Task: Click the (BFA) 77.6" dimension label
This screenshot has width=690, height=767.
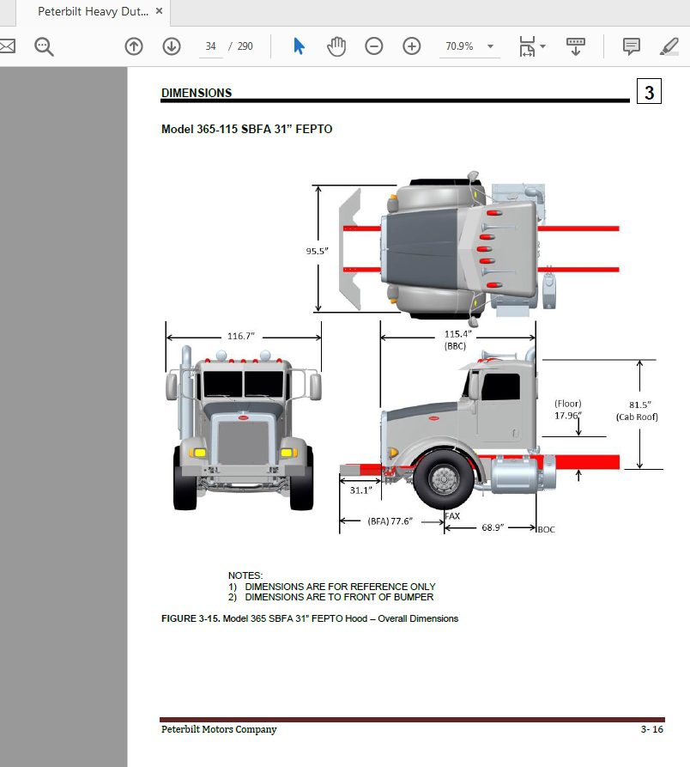Action: (390, 521)
